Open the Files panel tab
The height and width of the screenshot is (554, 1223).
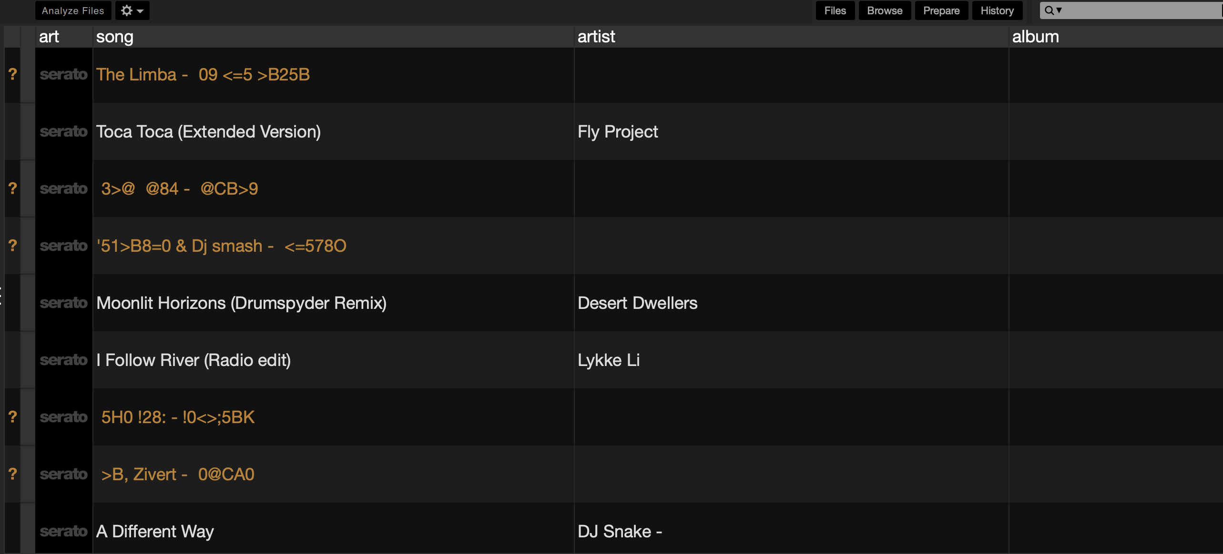835,10
